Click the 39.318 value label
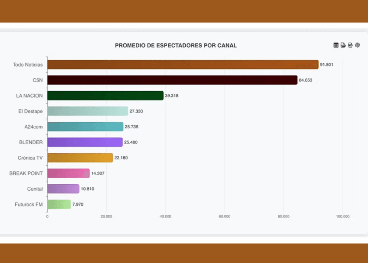The height and width of the screenshot is (263, 368). 171,96
